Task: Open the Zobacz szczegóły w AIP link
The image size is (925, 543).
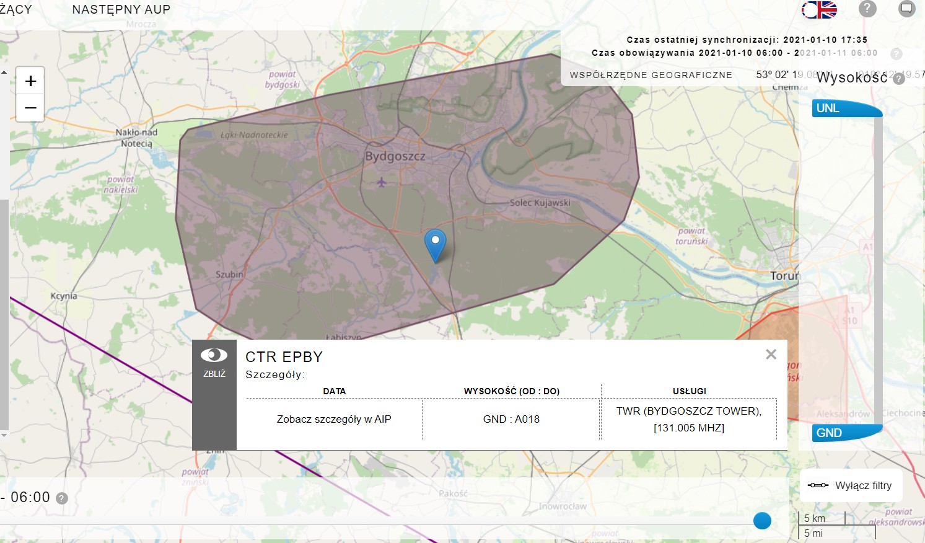Action: coord(334,419)
